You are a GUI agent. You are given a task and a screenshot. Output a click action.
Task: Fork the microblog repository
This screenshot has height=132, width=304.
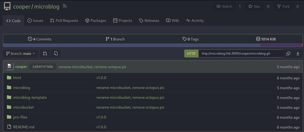[283, 6]
